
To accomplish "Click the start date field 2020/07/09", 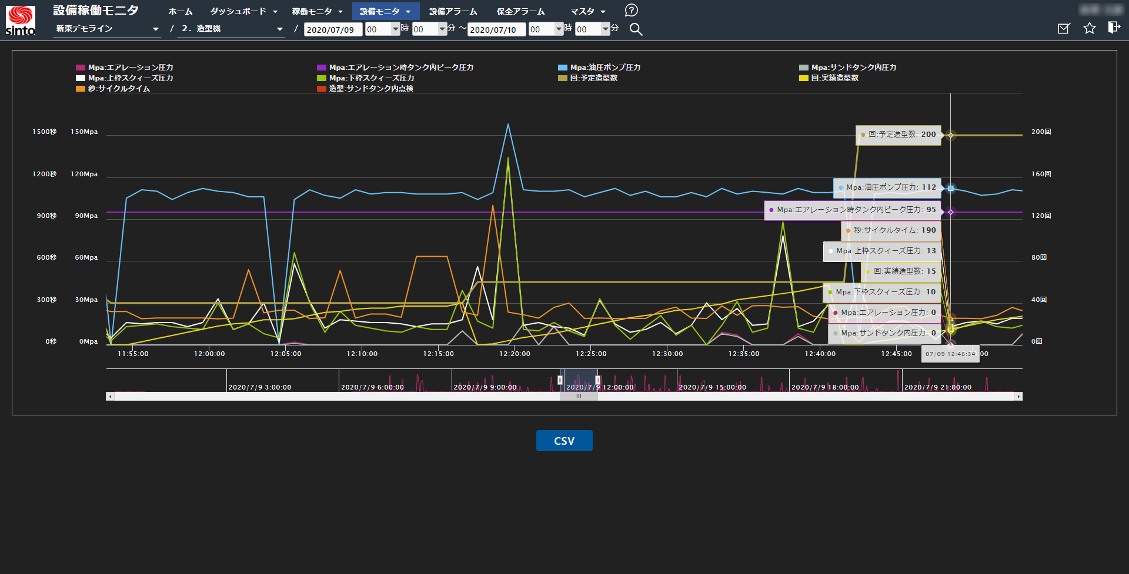I will tap(332, 29).
